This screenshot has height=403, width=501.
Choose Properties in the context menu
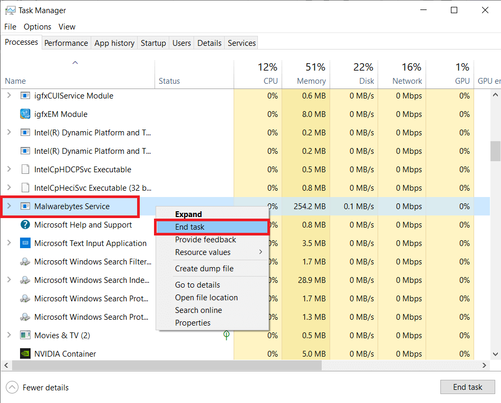[212, 323]
